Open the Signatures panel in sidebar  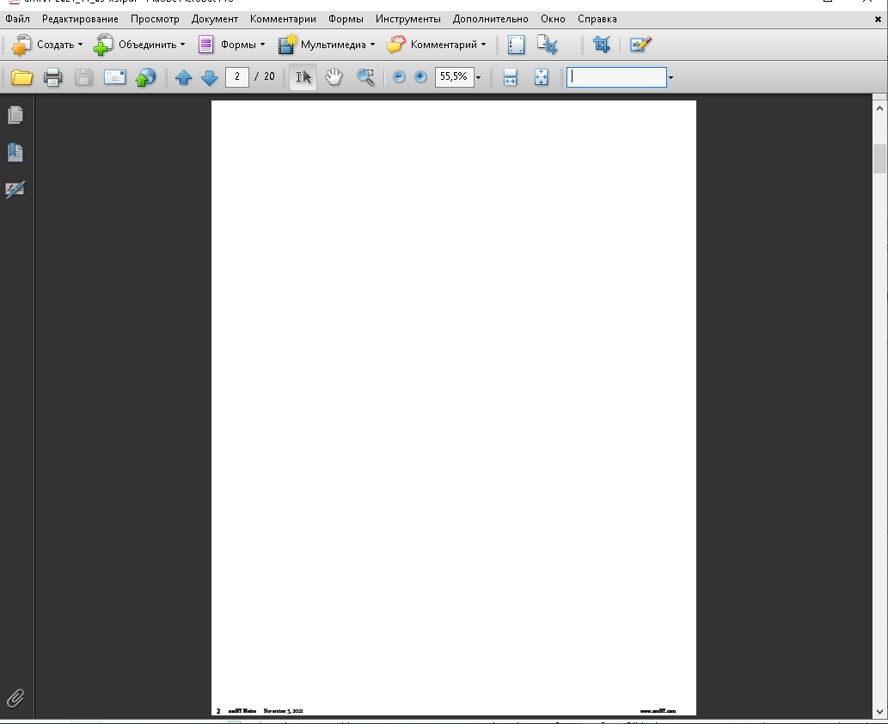tap(15, 190)
